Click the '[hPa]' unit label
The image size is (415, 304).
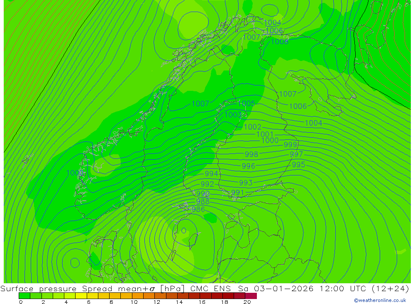(173, 288)
